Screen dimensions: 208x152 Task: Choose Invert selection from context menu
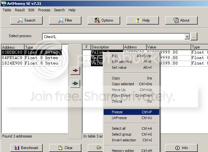132,140
